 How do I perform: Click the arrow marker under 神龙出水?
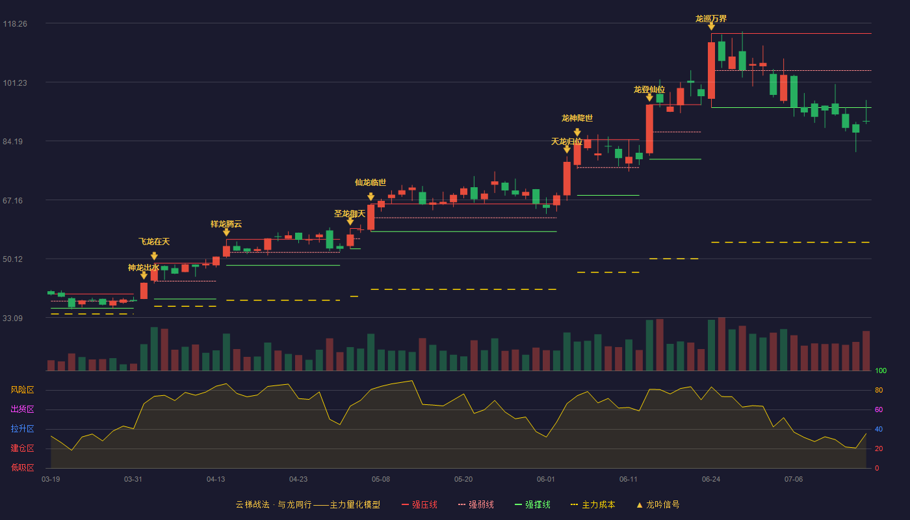tap(144, 276)
